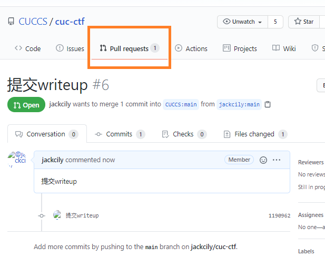Open the Projects tab

tap(240, 48)
